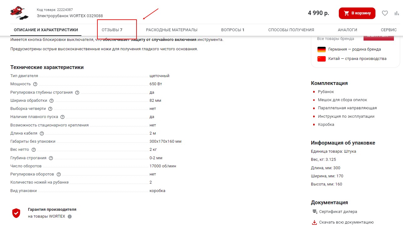
Task: Click the value '300x170x160 мм'
Action: [x=165, y=141]
